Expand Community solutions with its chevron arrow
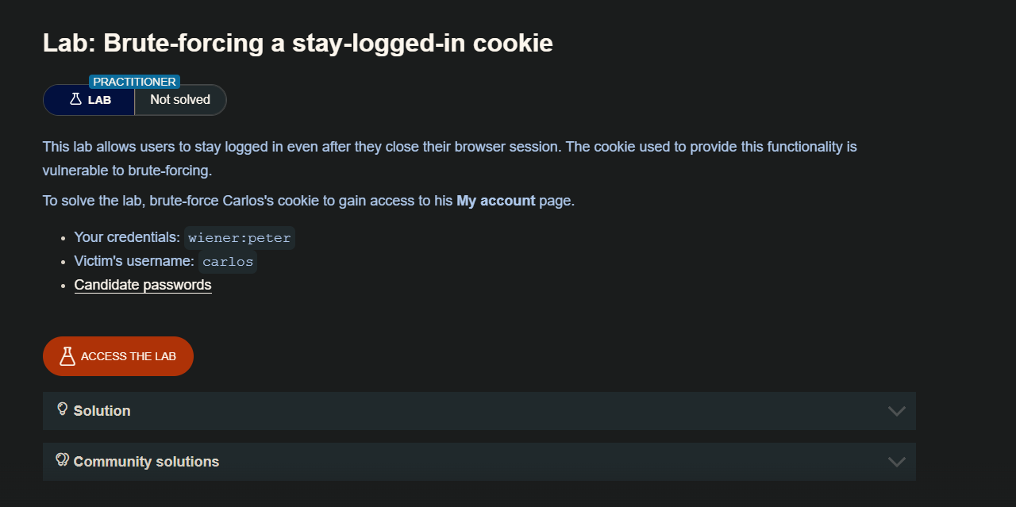1016x507 pixels. tap(897, 462)
